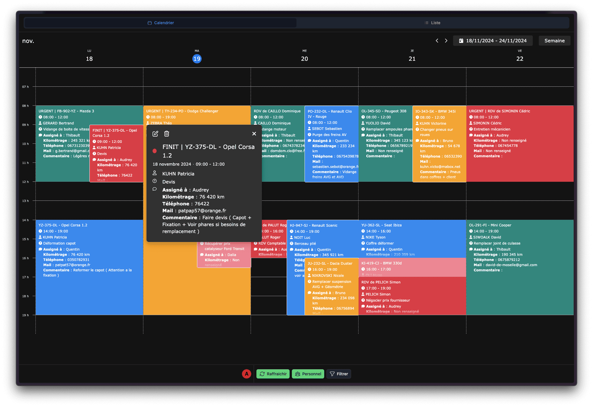Click the refresh icon on the Raffraichir button

(262, 374)
